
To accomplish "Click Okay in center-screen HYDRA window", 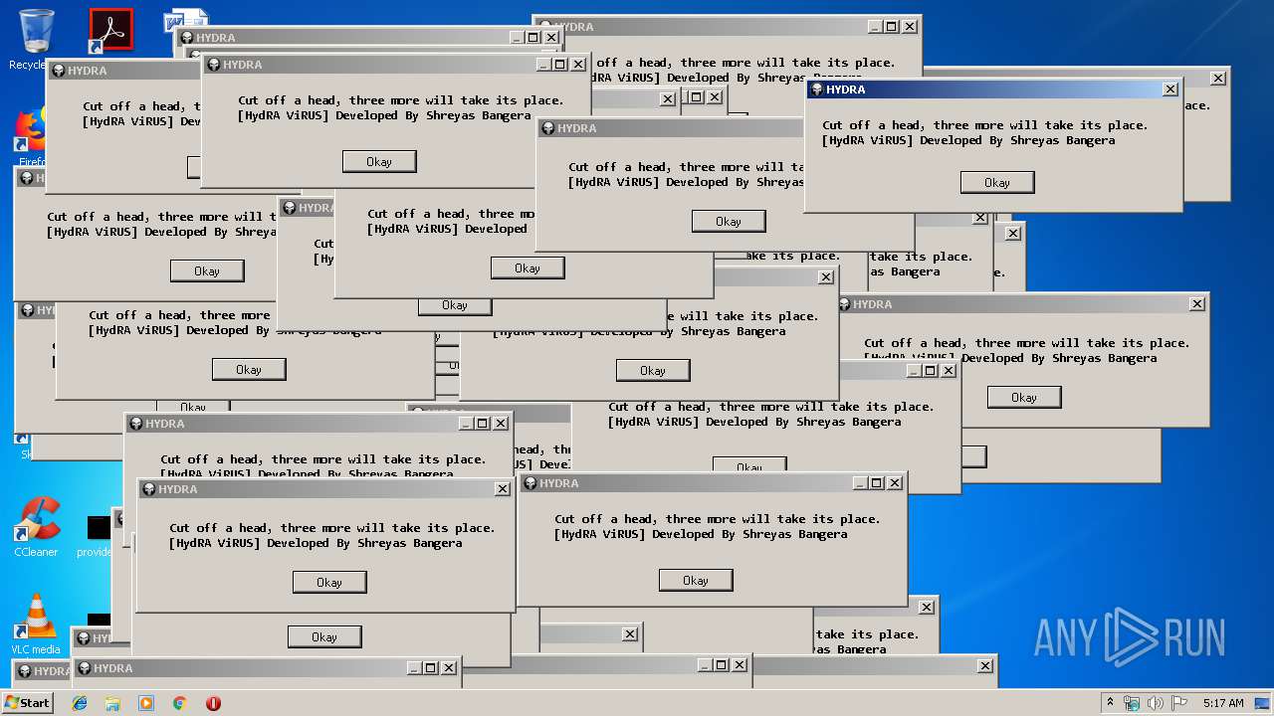I will [x=653, y=370].
